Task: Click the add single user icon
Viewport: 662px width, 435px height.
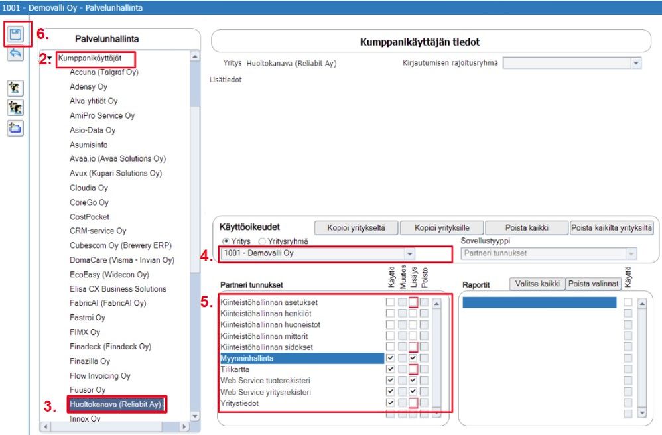Action: pos(15,88)
